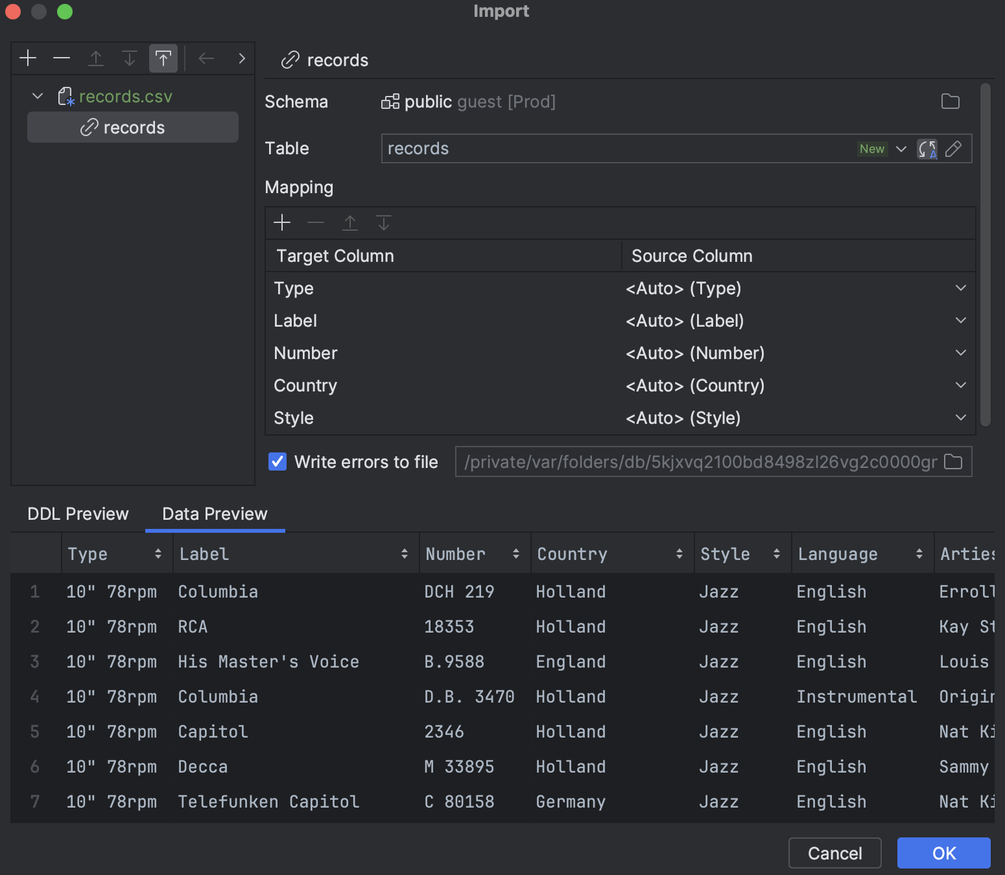Uncheck Write errors to file
The image size is (1005, 875).
tap(277, 461)
